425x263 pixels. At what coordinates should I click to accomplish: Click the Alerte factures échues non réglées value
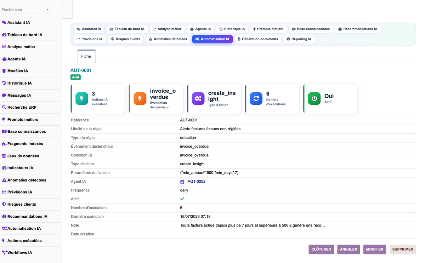210,129
